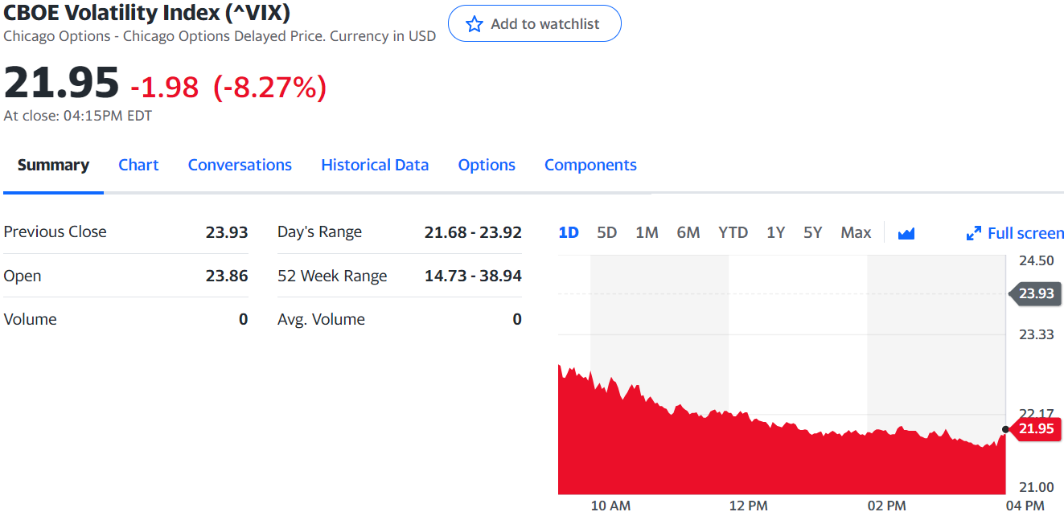Select the 1M chart range
1064x516 pixels.
click(647, 232)
